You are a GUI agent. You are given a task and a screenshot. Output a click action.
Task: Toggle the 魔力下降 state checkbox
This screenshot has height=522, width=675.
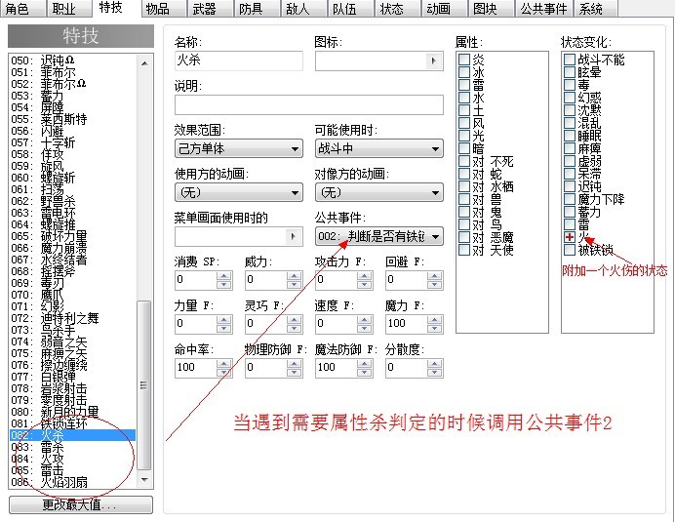click(570, 199)
